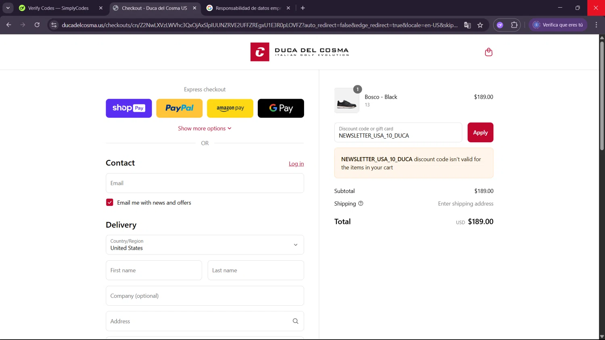The height and width of the screenshot is (340, 605).
Task: Click the browser back arrow
Action: (9, 25)
